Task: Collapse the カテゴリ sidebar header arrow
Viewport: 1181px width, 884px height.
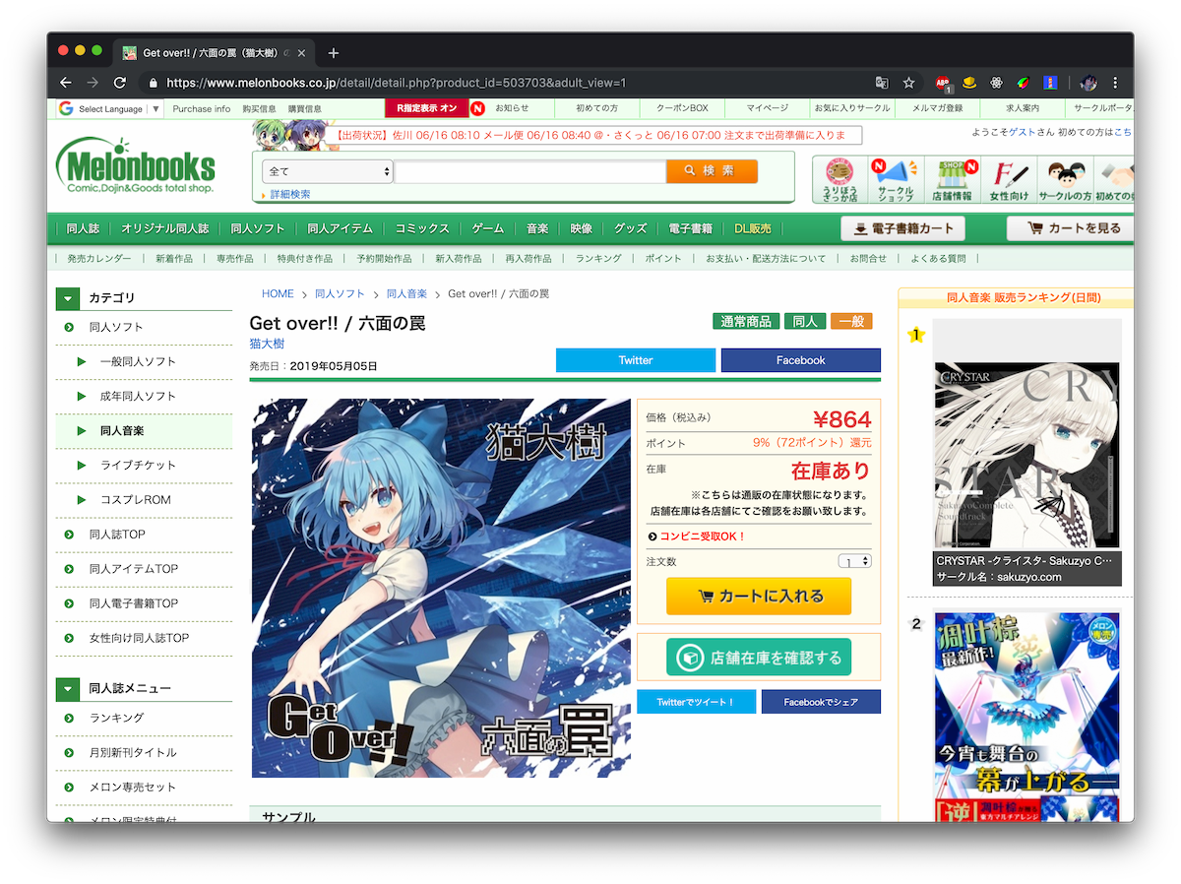Action: click(68, 297)
